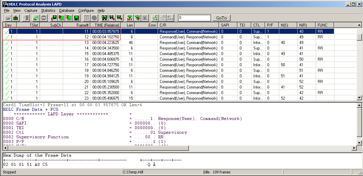Click the FUNC column header
The height and width of the screenshot is (176, 363).
pyautogui.click(x=325, y=25)
